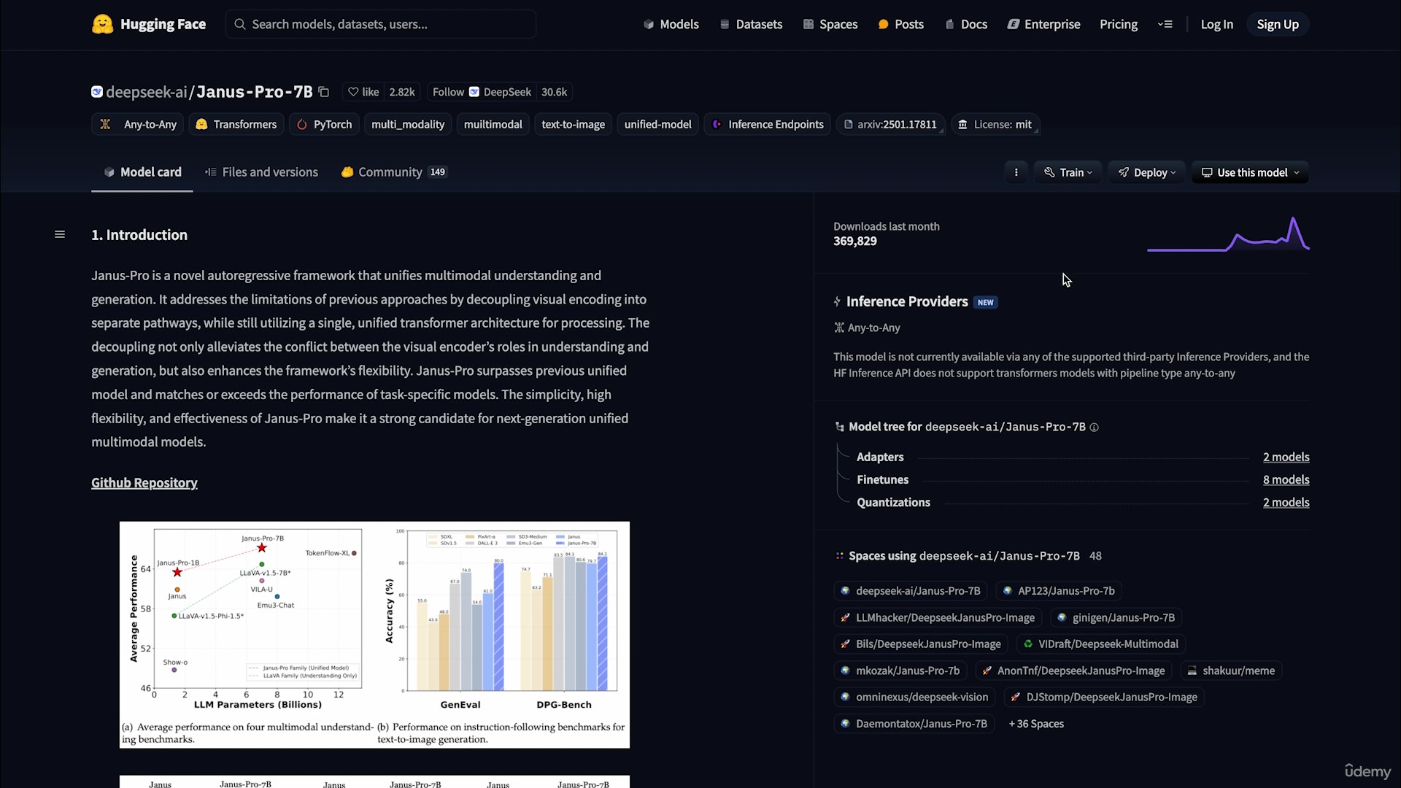Click the muiltimodal tag
1401x788 pixels.
point(493,125)
